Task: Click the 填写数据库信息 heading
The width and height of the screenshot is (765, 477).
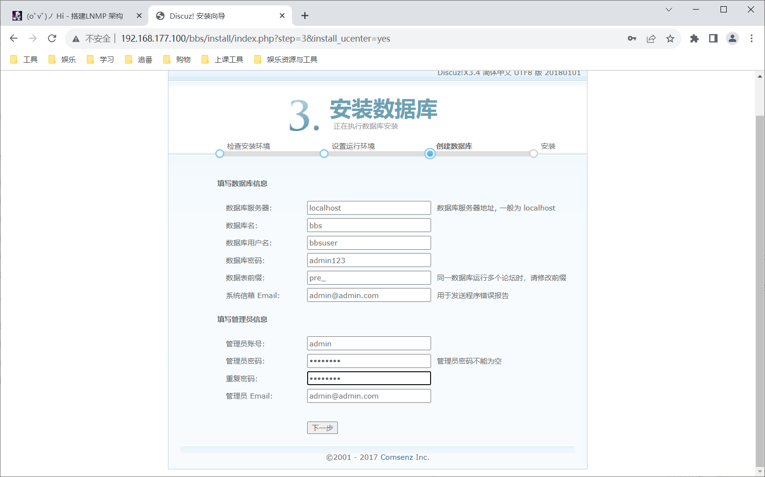Action: pos(242,183)
